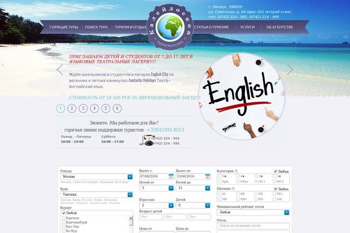Viewport: 350px width, 233px height.
Task: Check the Канчанабури resort checkbox
Action: (64, 223)
